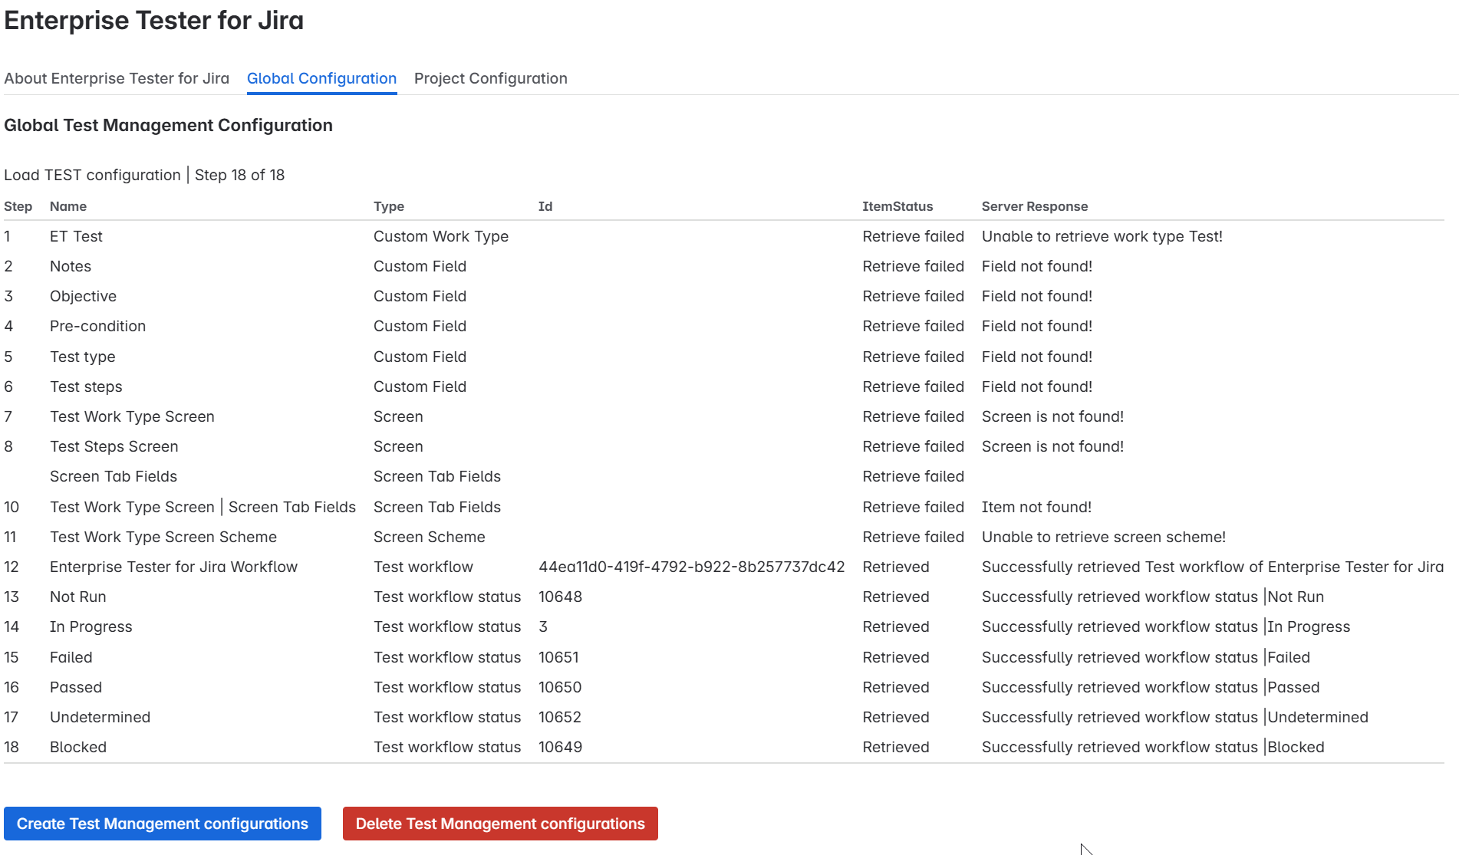Click the Pre-condition custom field name
1459x855 pixels.
(97, 326)
